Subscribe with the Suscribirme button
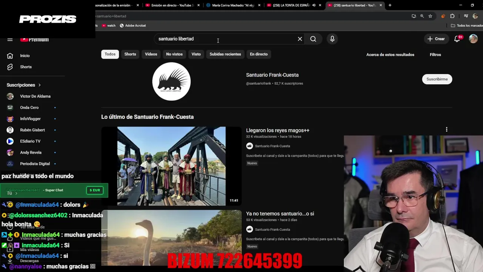The width and height of the screenshot is (483, 272). tap(437, 79)
